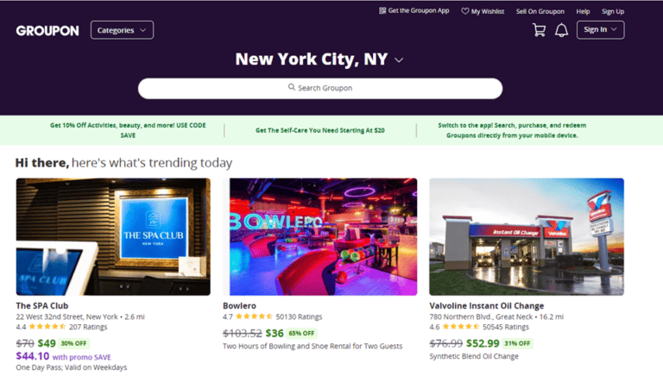Image resolution: width=663 pixels, height=376 pixels.
Task: Click the 10% off code SAVE banner
Action: (128, 129)
